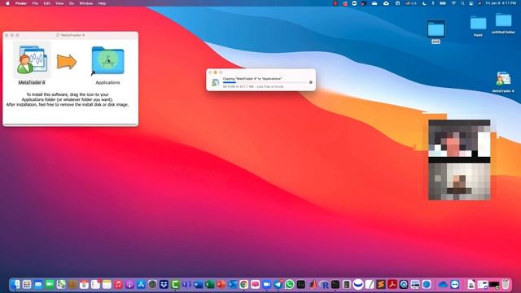
Task: Click the date and time in menu bar
Action: pyautogui.click(x=501, y=3)
